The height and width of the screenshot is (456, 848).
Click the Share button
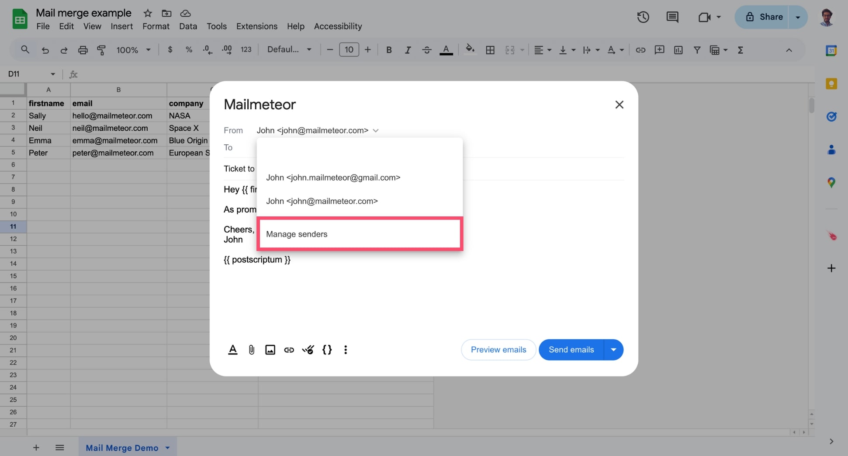762,17
